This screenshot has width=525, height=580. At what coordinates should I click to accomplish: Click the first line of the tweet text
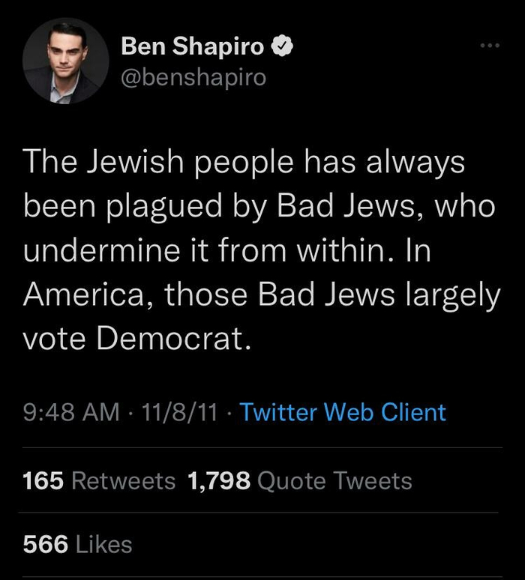pyautogui.click(x=244, y=163)
